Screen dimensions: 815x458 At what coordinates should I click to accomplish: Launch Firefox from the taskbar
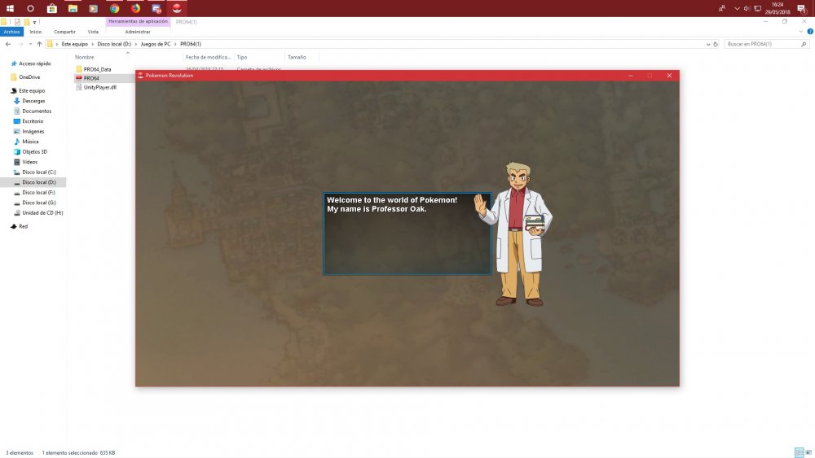(136, 8)
